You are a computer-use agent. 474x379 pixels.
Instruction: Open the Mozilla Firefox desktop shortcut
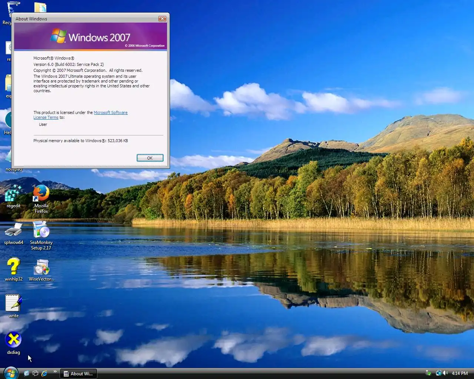pos(41,199)
